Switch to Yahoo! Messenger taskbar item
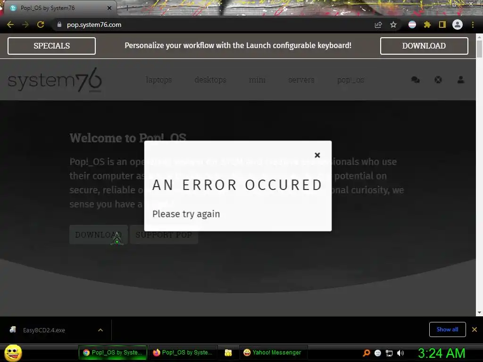 [x=273, y=353]
